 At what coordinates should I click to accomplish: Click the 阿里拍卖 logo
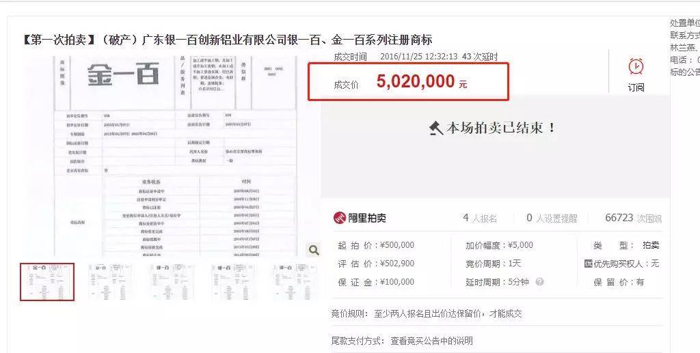point(360,218)
